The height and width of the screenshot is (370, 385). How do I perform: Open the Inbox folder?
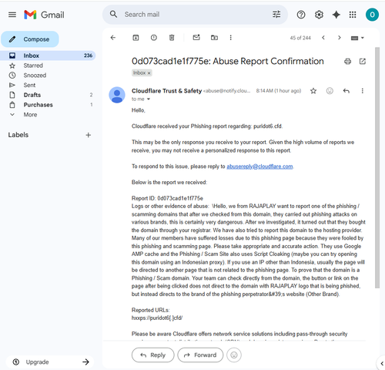tap(48, 55)
